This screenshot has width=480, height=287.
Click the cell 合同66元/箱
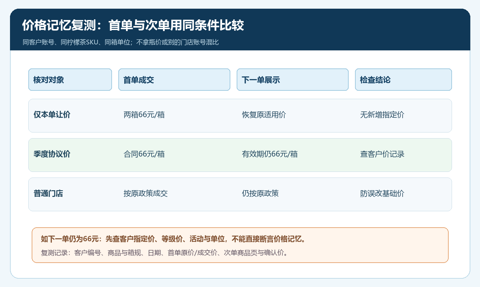pyautogui.click(x=144, y=154)
